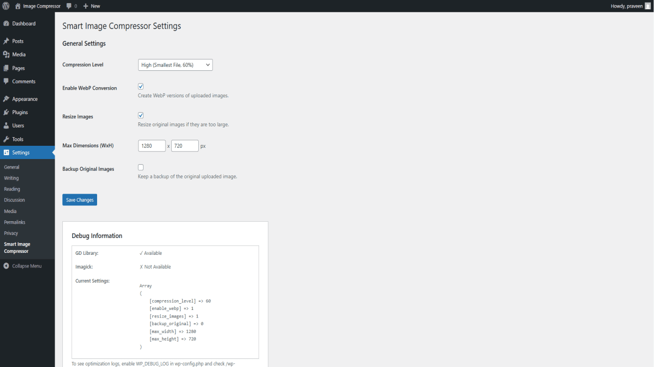Open Permalinks settings submenu

(x=15, y=222)
